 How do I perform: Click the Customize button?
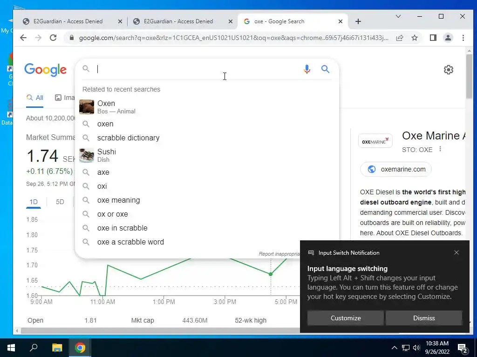click(346, 318)
